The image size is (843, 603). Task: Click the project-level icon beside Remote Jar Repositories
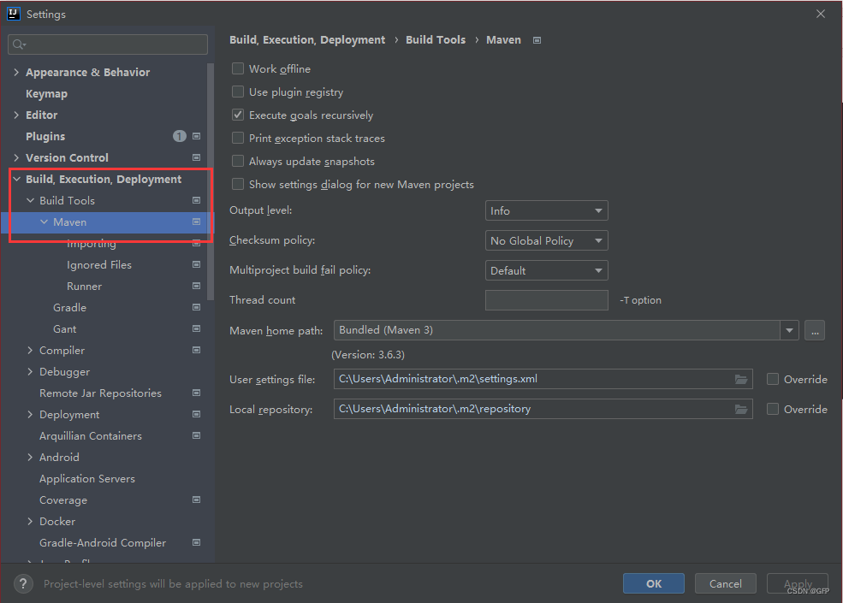pos(196,393)
